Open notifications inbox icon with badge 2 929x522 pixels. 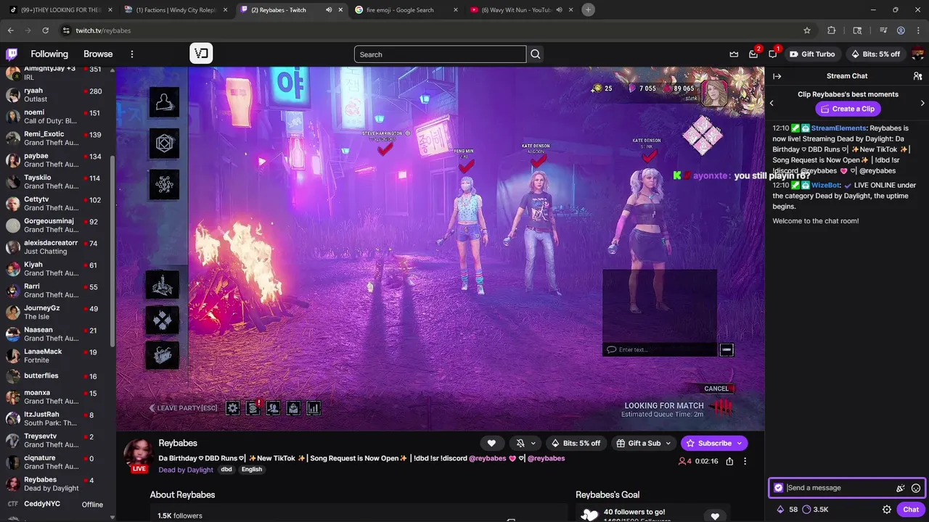click(753, 54)
